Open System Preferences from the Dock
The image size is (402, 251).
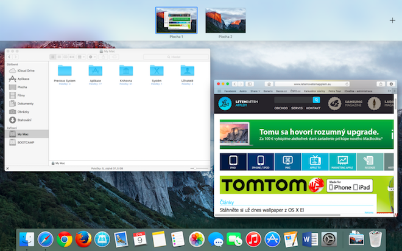pos(329,239)
